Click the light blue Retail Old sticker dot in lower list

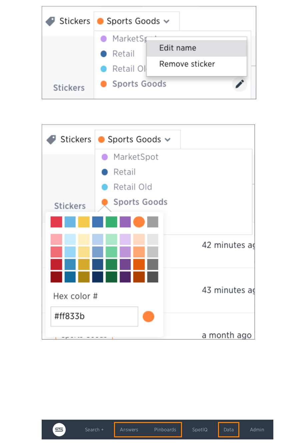tap(105, 187)
